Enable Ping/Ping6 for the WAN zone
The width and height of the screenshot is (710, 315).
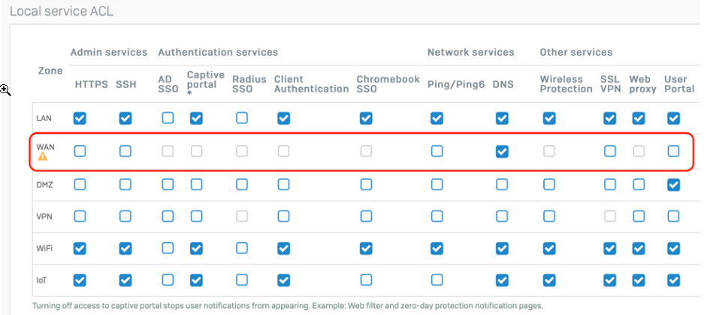click(437, 151)
